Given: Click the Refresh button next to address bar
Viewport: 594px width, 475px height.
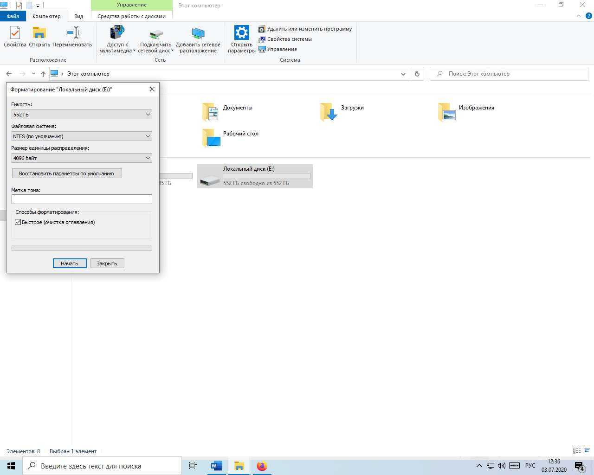Looking at the screenshot, I should pyautogui.click(x=417, y=74).
